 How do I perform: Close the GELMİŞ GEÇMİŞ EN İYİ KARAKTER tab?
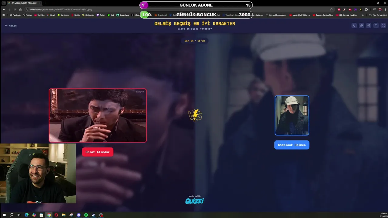click(39, 3)
